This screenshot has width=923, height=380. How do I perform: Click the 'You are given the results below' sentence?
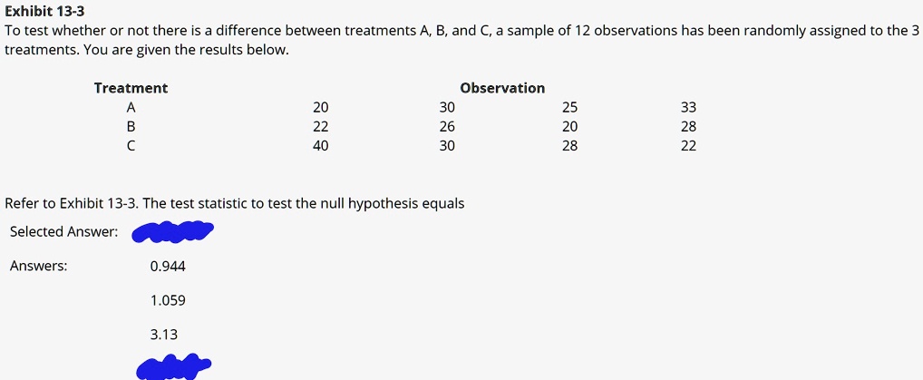click(187, 51)
